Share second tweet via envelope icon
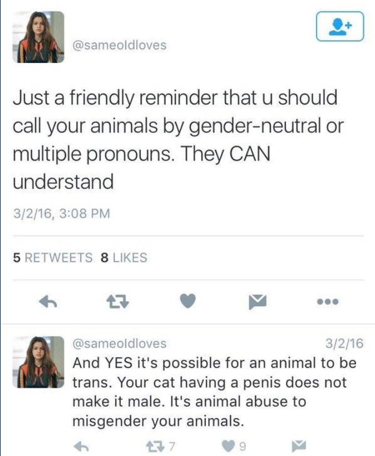375x456 pixels. coord(299,445)
